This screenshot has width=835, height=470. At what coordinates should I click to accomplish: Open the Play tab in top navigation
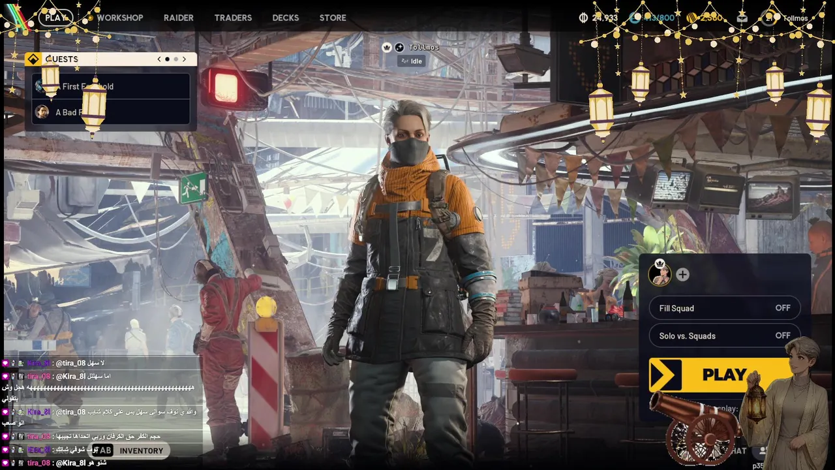[56, 18]
